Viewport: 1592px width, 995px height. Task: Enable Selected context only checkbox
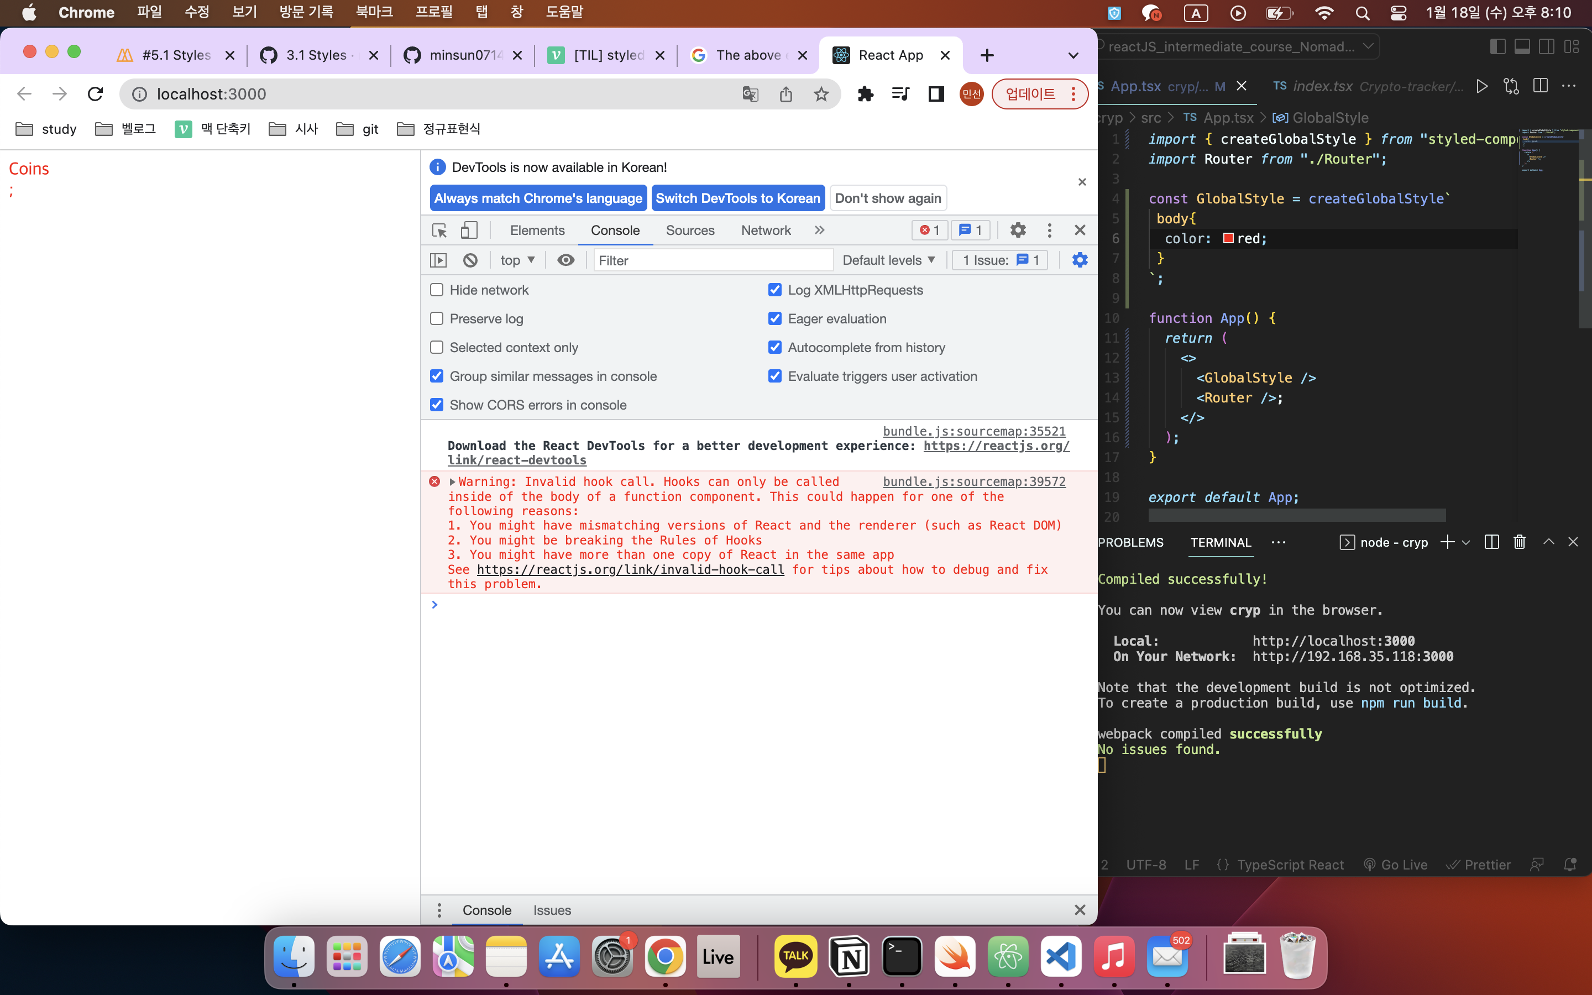(x=436, y=348)
